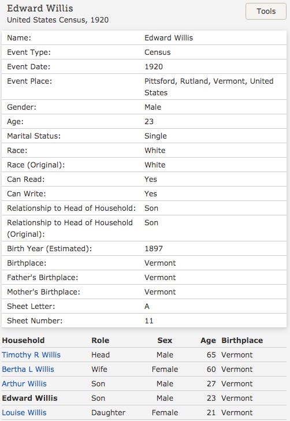This screenshot has height=421, width=290.
Task: Open the Tools button
Action: pos(266,12)
